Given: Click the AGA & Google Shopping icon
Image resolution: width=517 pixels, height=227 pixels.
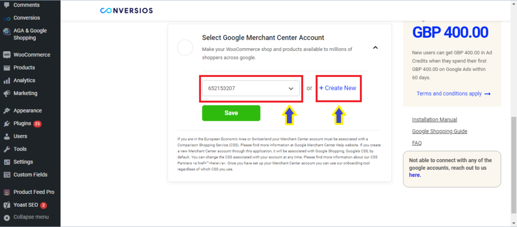Looking at the screenshot, I should point(7,32).
